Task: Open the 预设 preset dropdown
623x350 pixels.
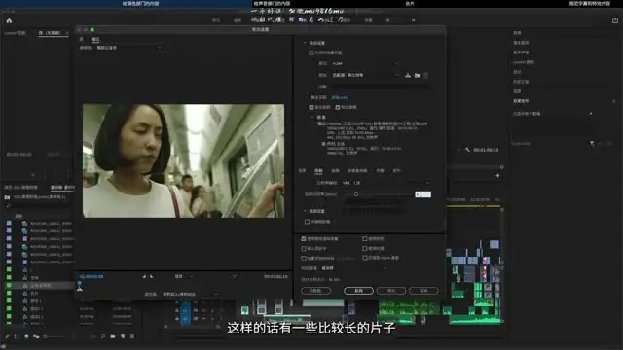Action: (x=365, y=75)
